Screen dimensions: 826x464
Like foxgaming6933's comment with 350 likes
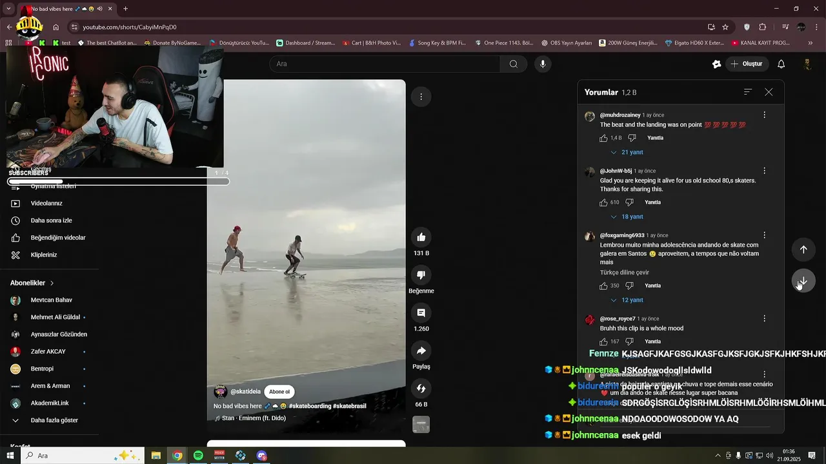point(604,285)
